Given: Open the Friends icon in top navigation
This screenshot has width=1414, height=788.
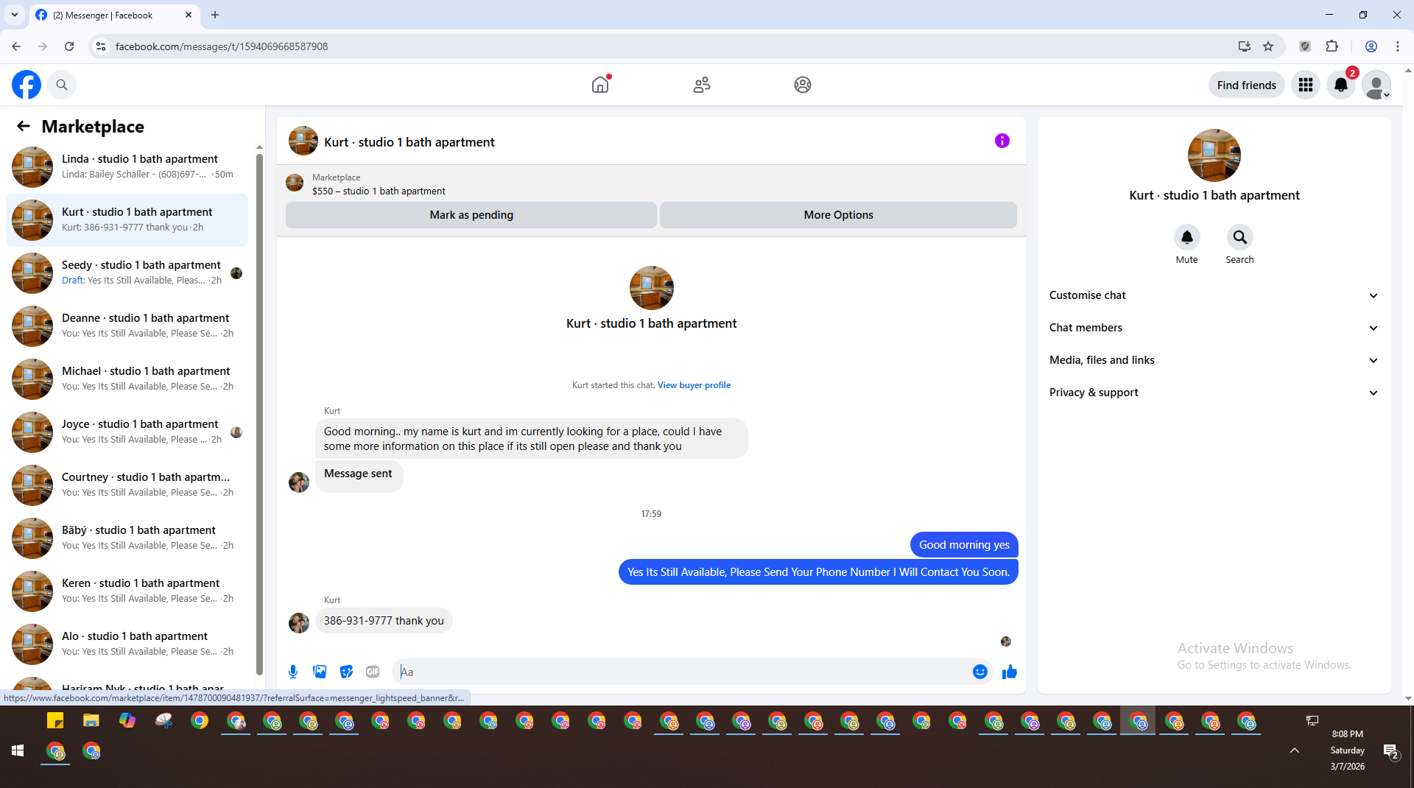Looking at the screenshot, I should point(702,85).
